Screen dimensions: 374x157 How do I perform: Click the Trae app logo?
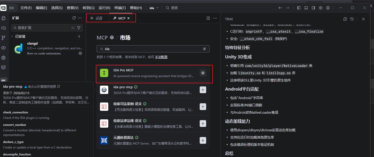[3, 8]
